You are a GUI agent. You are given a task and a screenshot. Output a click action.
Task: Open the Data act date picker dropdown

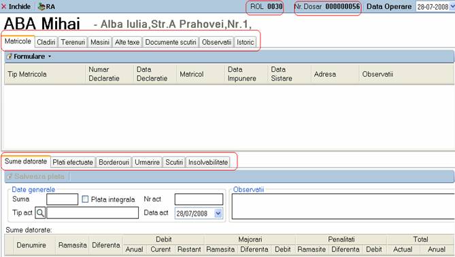[218, 214]
